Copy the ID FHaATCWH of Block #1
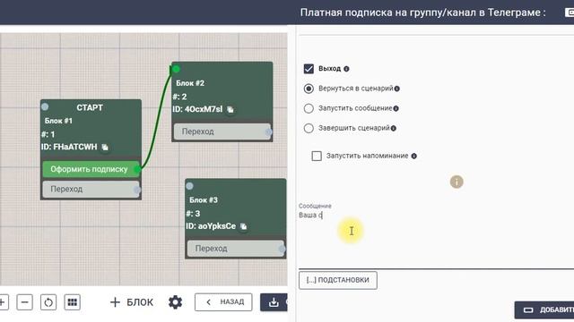 (105, 147)
